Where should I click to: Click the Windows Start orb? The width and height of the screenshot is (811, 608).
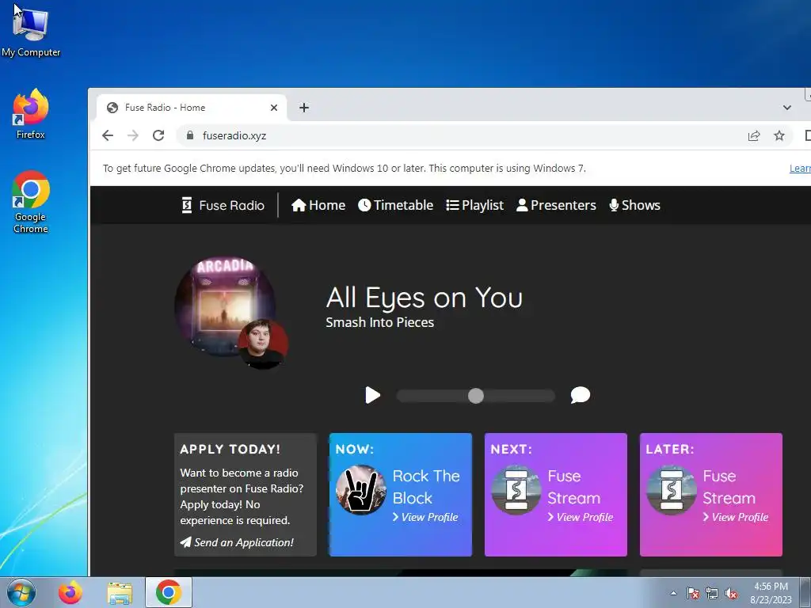tap(21, 592)
